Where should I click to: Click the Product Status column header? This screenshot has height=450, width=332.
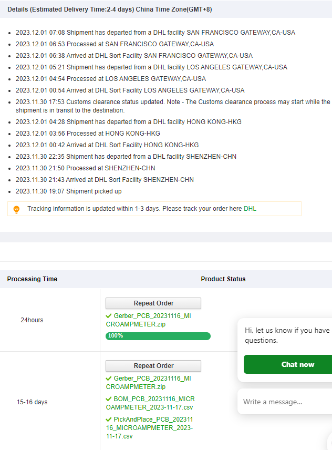pyautogui.click(x=223, y=279)
